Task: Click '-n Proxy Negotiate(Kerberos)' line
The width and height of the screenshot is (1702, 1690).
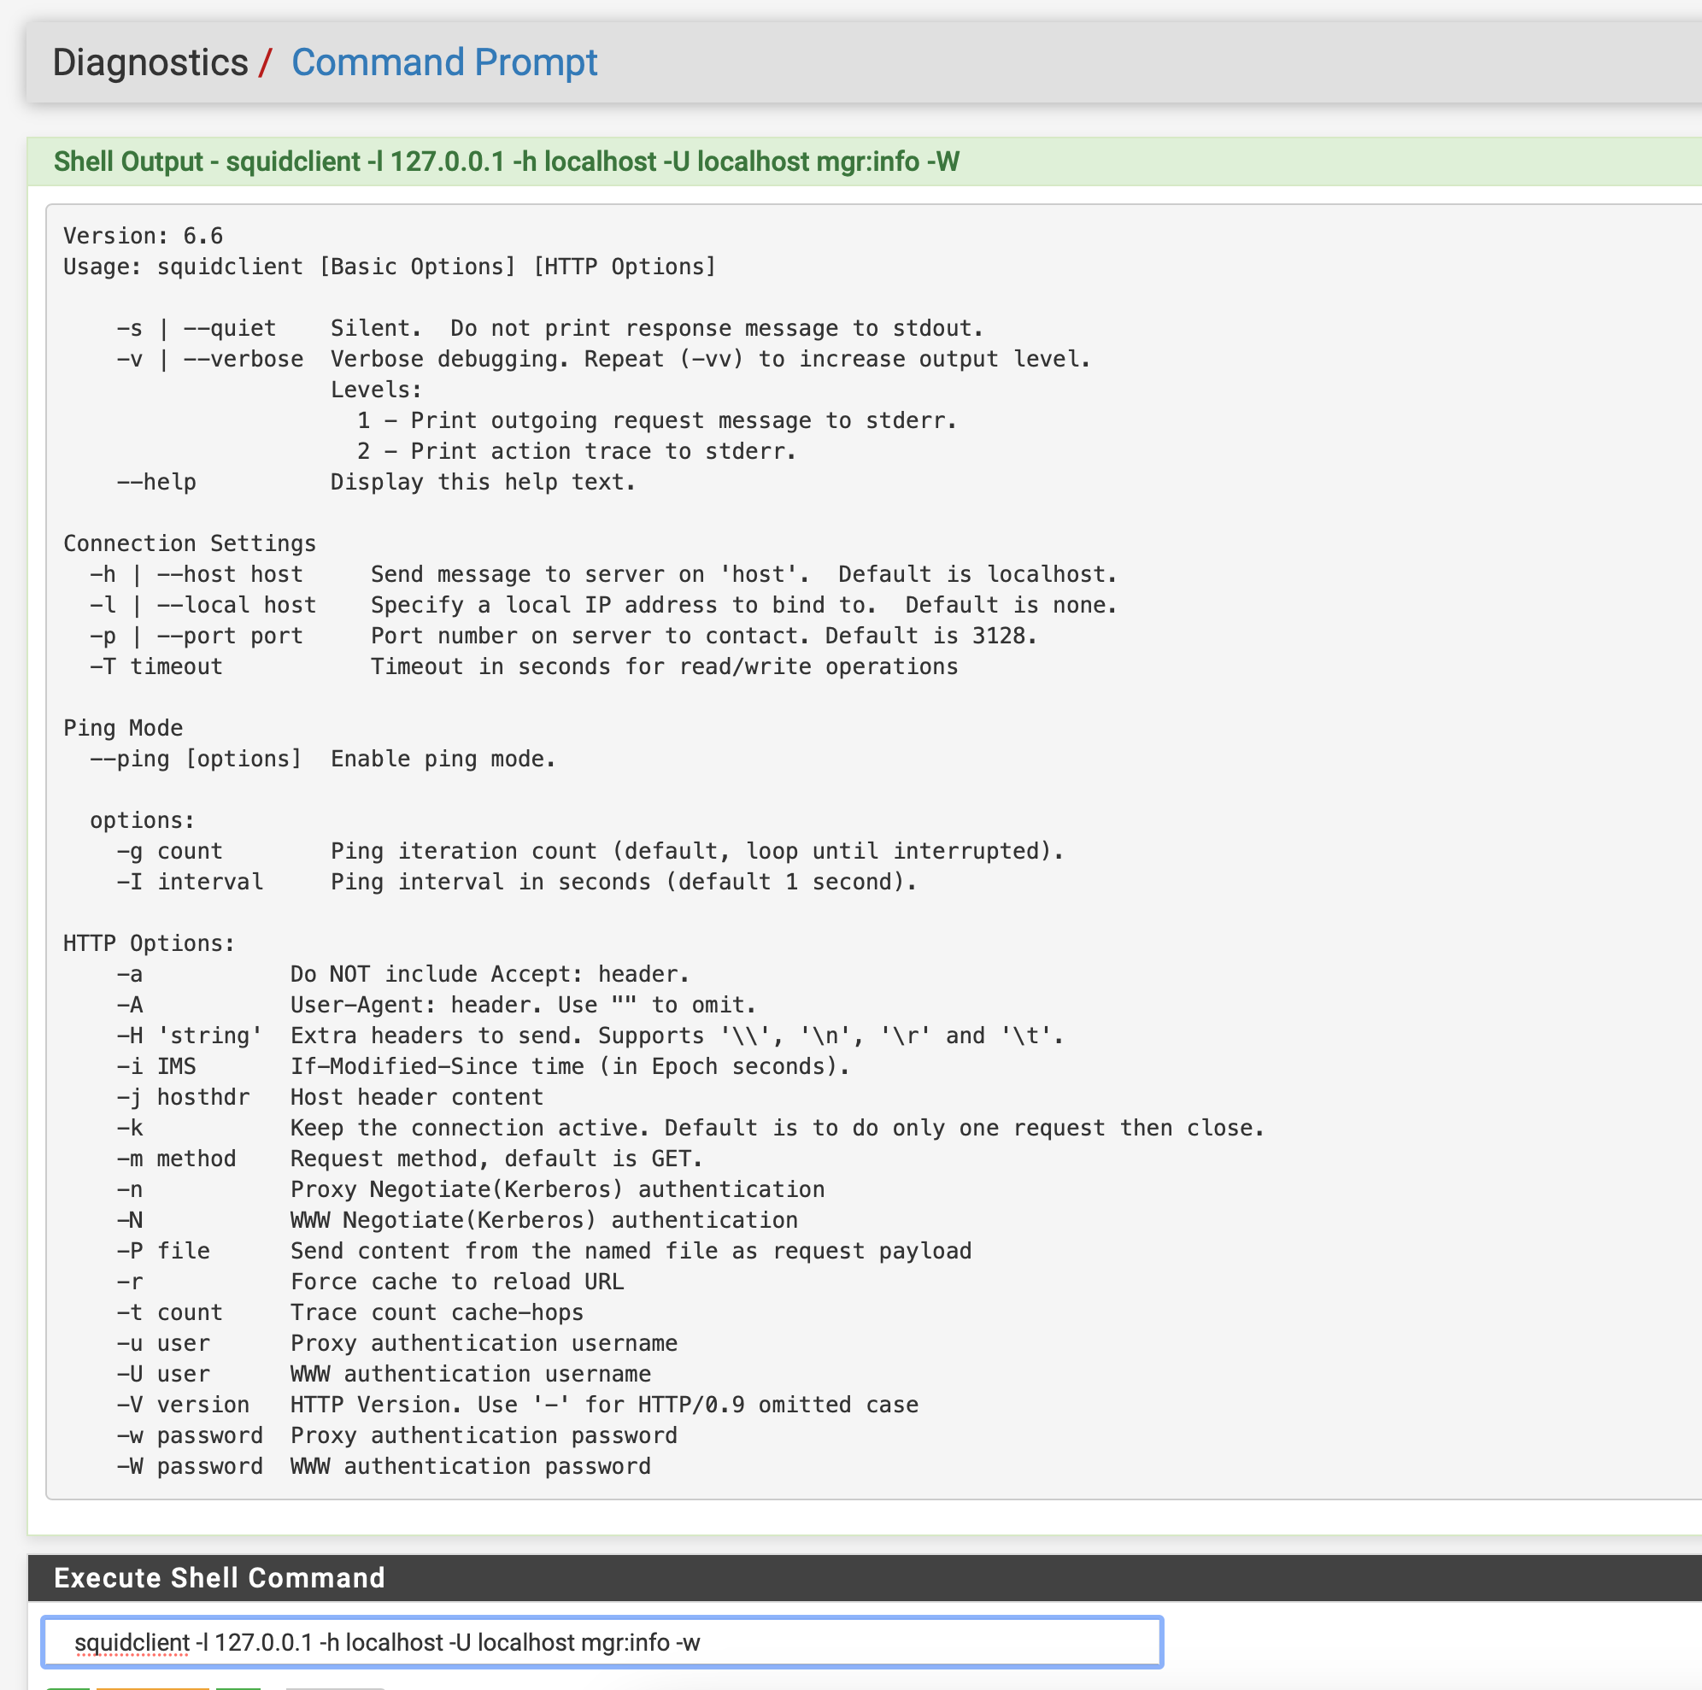Action: tap(471, 1190)
